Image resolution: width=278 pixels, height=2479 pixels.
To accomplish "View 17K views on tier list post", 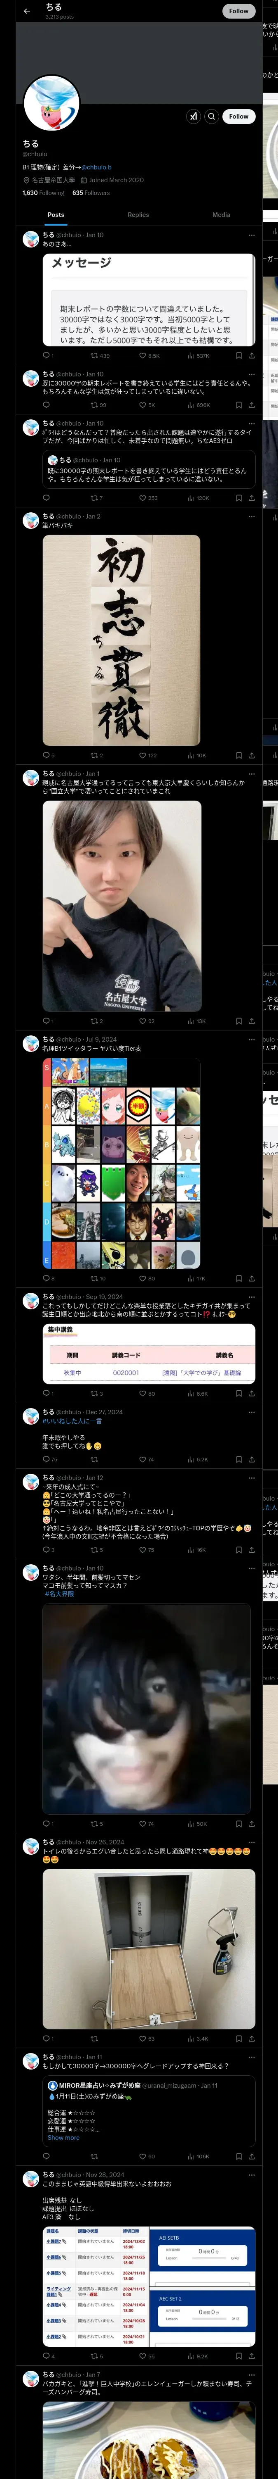I will 197,1279.
